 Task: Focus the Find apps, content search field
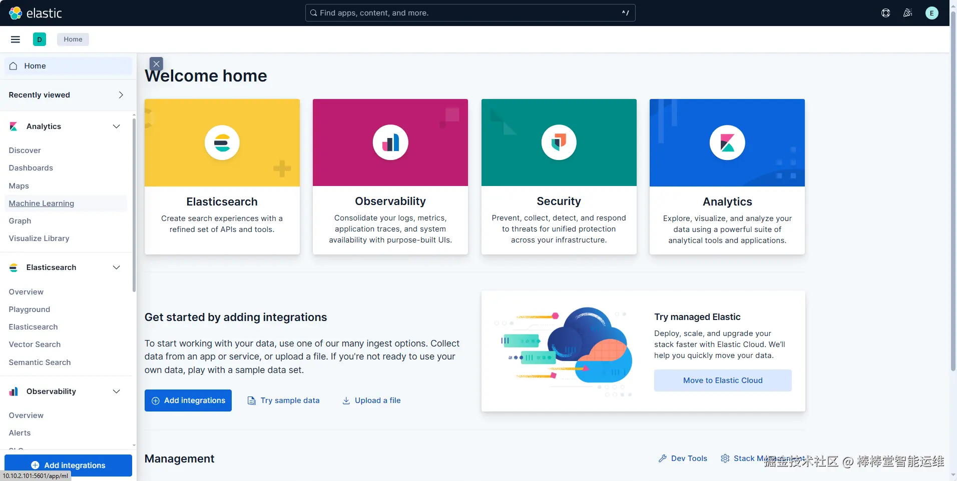(470, 13)
